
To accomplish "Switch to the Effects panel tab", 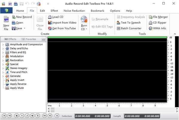I will click(10, 39).
